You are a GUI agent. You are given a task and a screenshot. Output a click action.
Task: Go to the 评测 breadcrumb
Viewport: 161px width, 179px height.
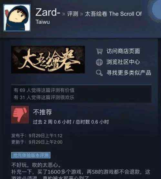(x=73, y=14)
